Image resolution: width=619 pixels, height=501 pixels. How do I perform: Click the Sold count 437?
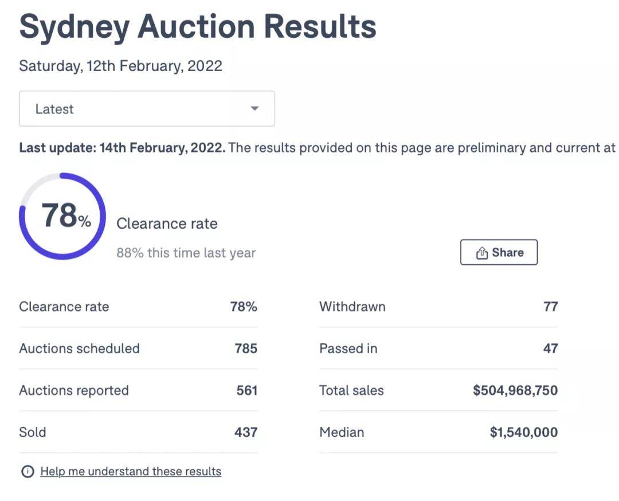246,432
